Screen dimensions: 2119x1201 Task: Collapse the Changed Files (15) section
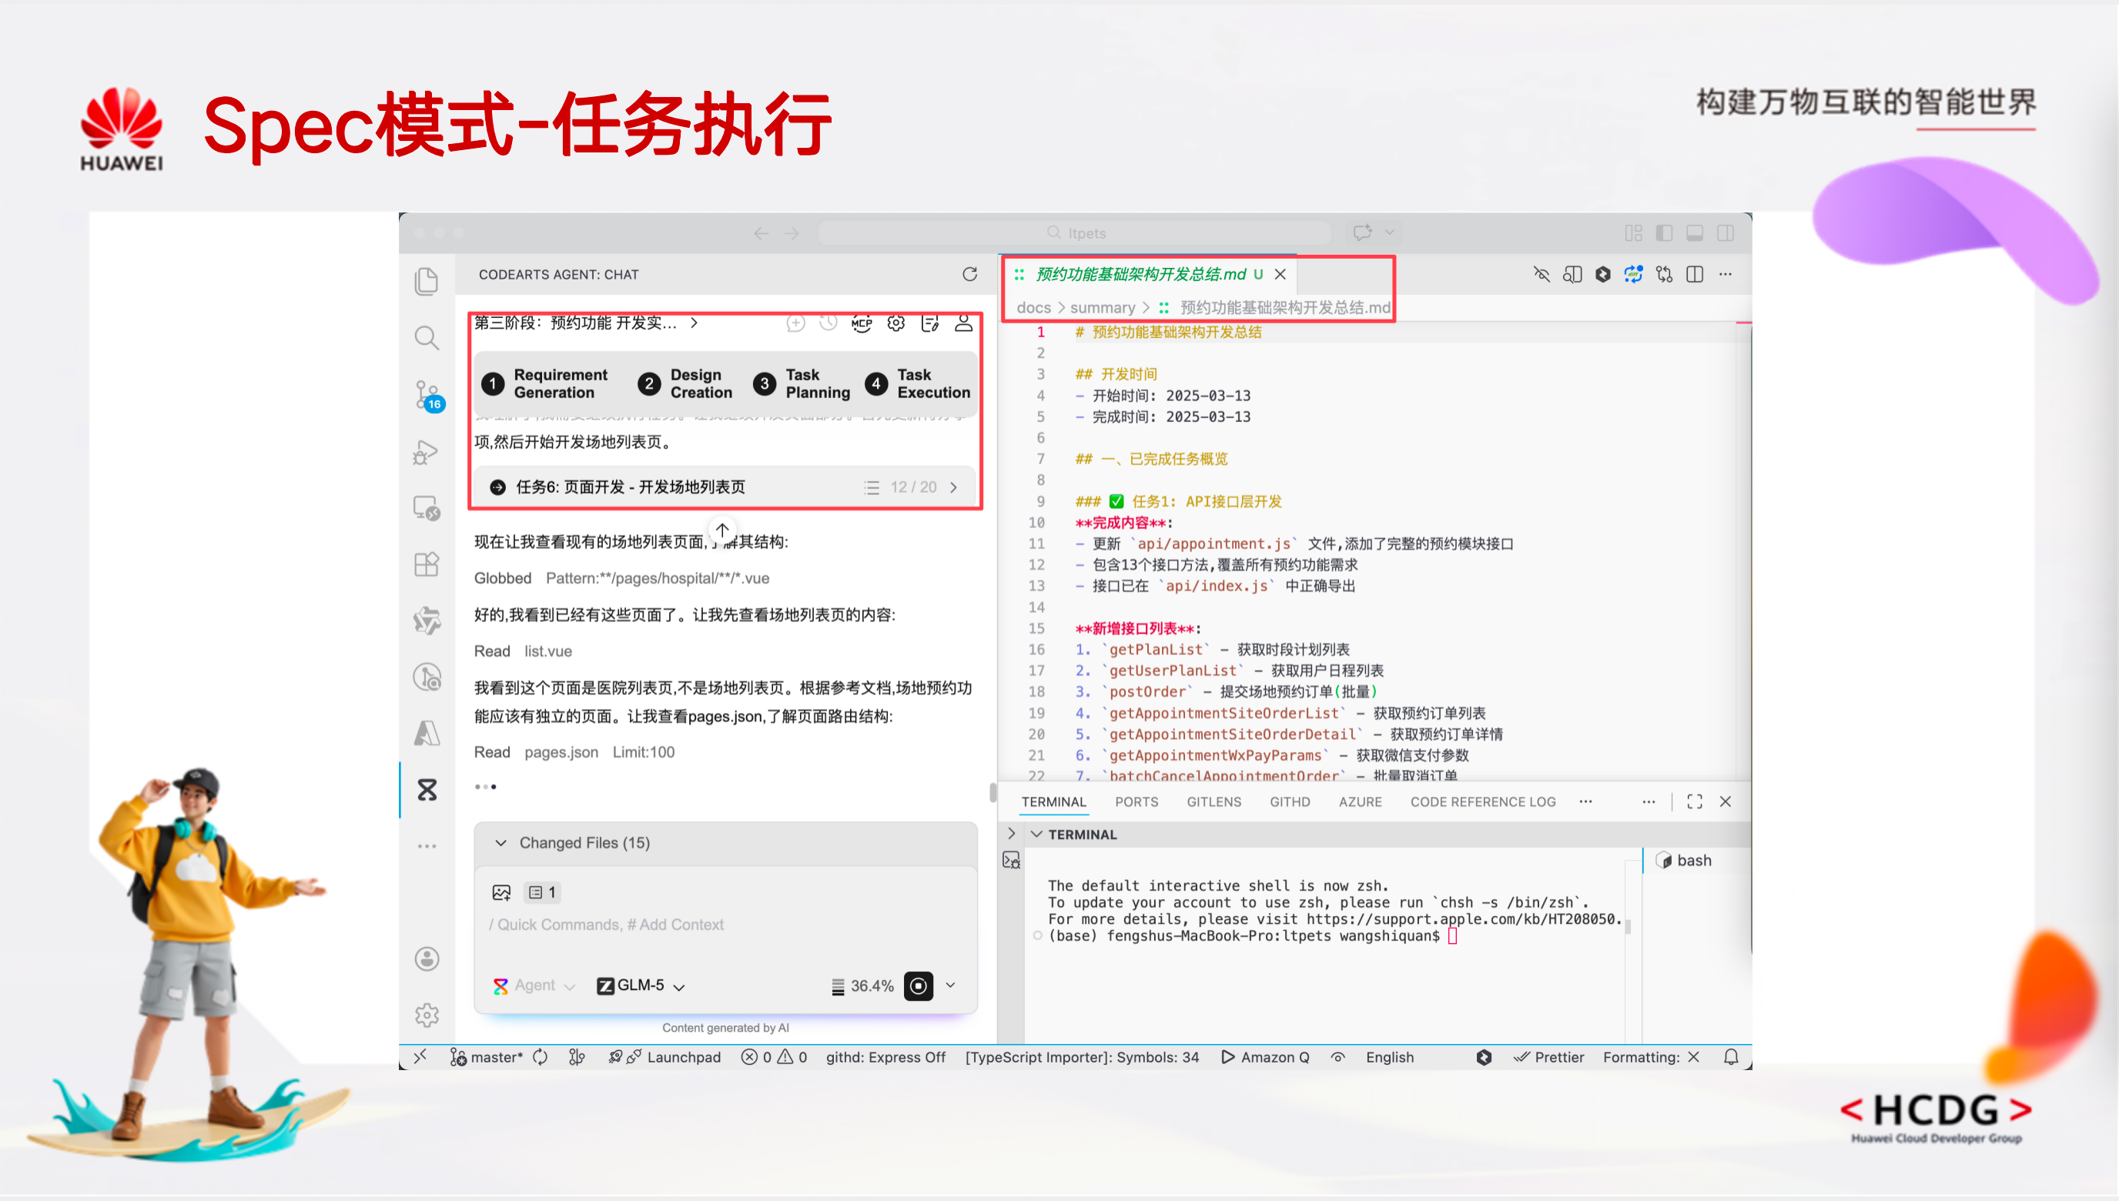coord(500,842)
